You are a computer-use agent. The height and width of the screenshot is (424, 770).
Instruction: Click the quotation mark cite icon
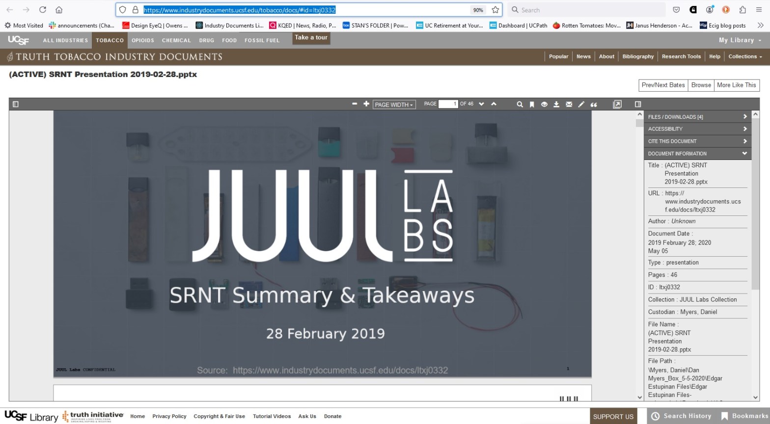594,104
